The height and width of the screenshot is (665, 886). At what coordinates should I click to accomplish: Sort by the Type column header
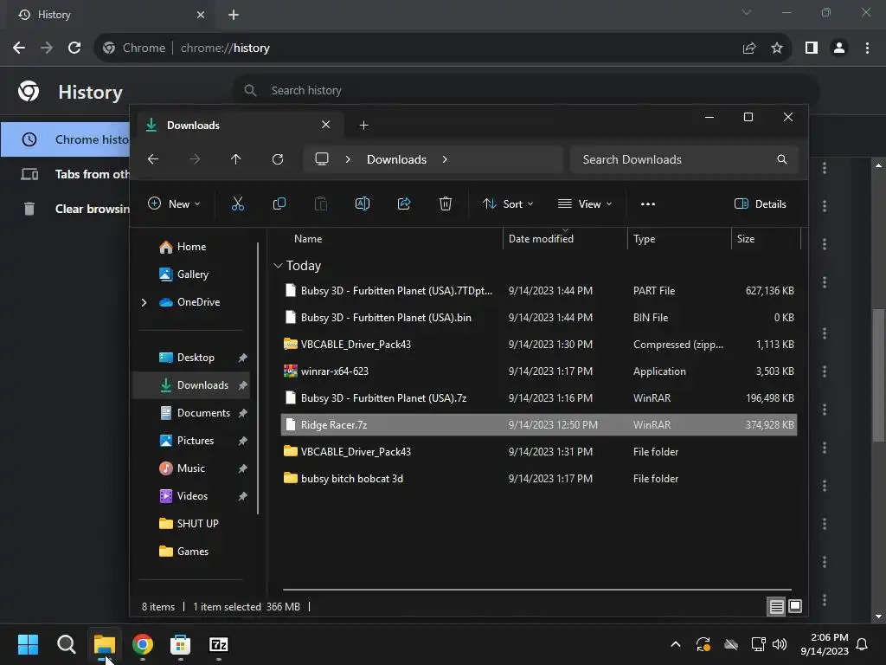click(x=679, y=239)
